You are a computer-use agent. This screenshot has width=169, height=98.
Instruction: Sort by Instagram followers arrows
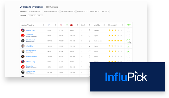click(67, 25)
